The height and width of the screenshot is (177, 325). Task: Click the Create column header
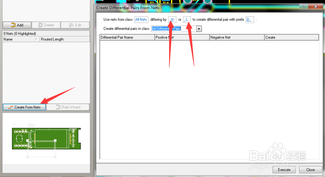coord(292,37)
